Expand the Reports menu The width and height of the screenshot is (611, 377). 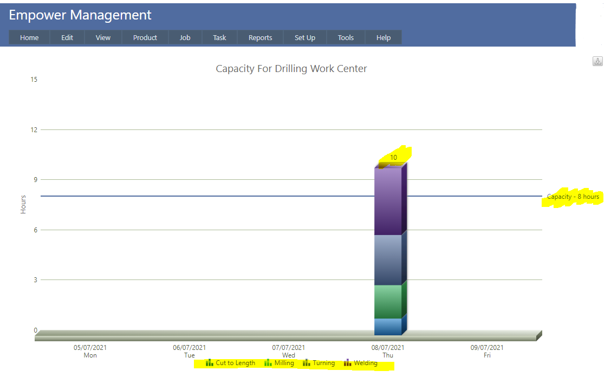(x=260, y=37)
